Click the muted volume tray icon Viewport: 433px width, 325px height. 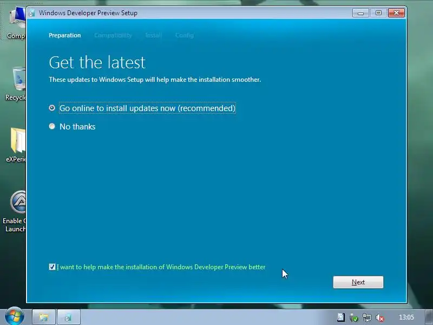point(380,317)
